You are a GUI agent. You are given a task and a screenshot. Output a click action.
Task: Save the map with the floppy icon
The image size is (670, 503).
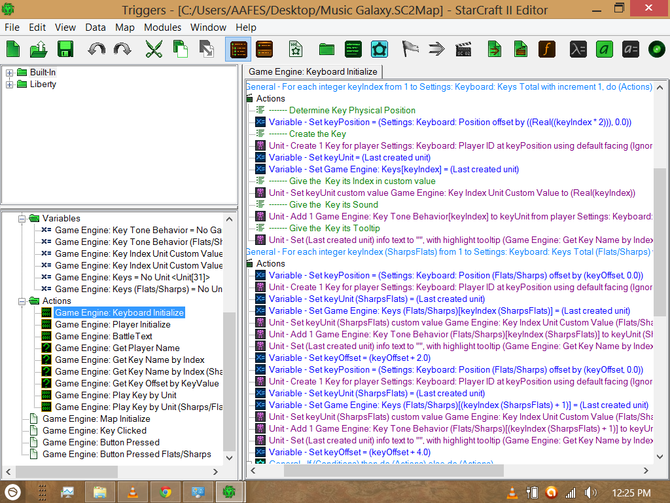coord(65,49)
